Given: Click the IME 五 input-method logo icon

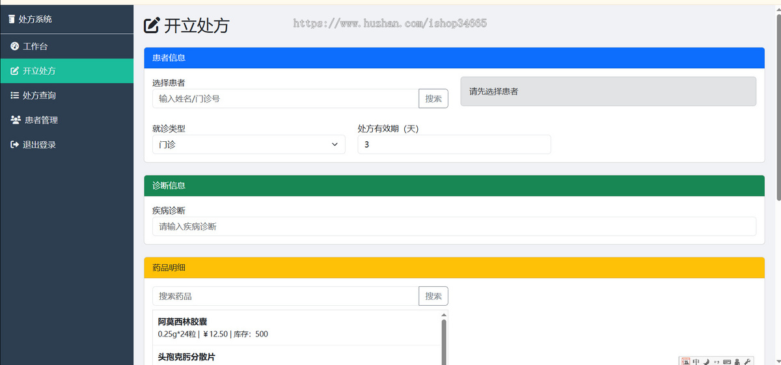Looking at the screenshot, I should coord(686,361).
